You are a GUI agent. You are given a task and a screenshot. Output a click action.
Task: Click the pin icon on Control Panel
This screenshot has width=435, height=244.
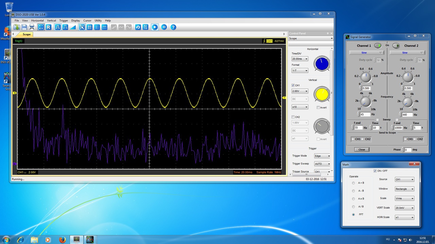(328, 33)
